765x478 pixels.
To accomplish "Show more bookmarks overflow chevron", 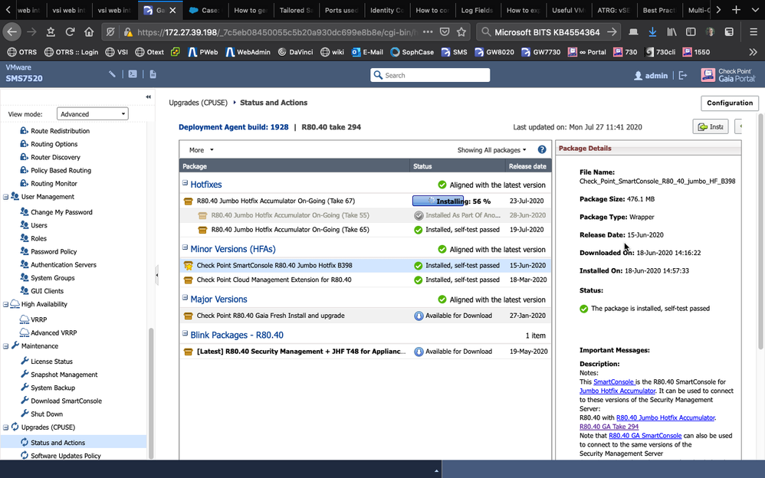I will point(753,51).
